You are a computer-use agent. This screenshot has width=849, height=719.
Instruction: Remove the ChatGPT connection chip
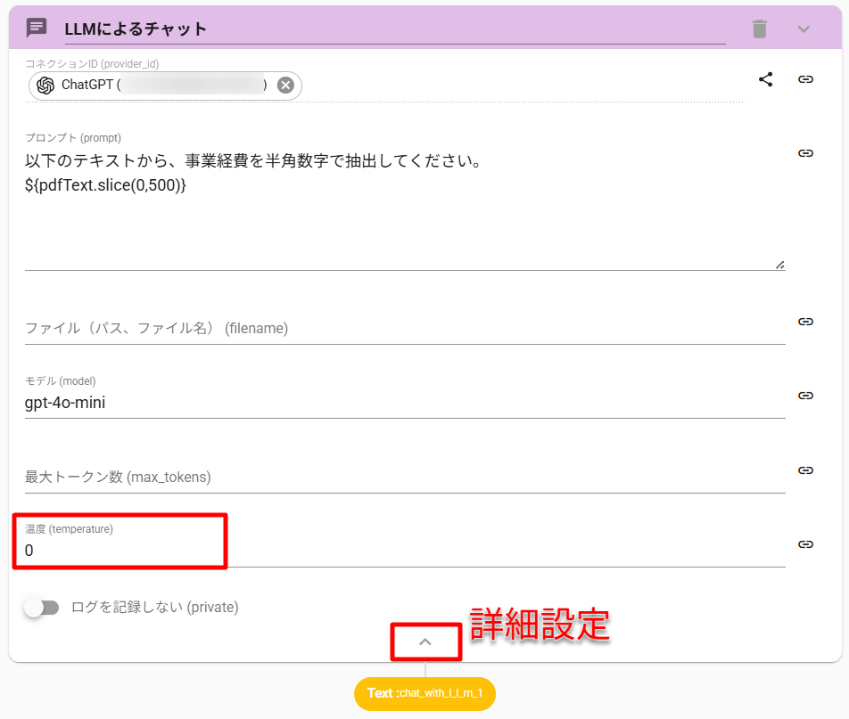click(285, 86)
